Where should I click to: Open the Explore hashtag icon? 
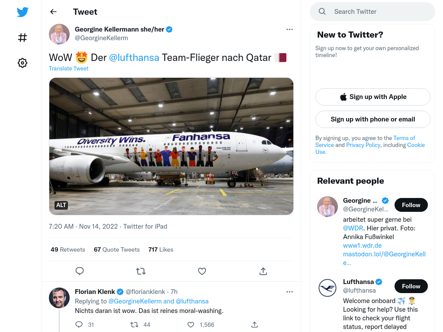tap(22, 38)
